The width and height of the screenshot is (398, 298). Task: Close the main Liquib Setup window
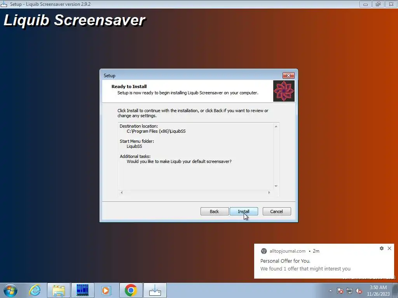(391, 4)
